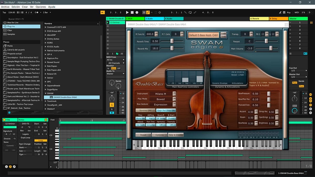The width and height of the screenshot is (315, 177).
Task: Open the All Channels dropdown
Action: [x=115, y=63]
